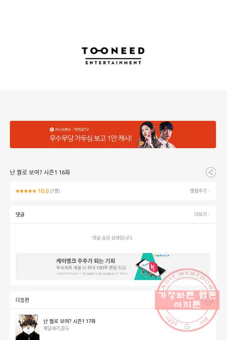227x340 pixels.
Task: Click the orange five-star rating icons
Action: [x=26, y=191]
